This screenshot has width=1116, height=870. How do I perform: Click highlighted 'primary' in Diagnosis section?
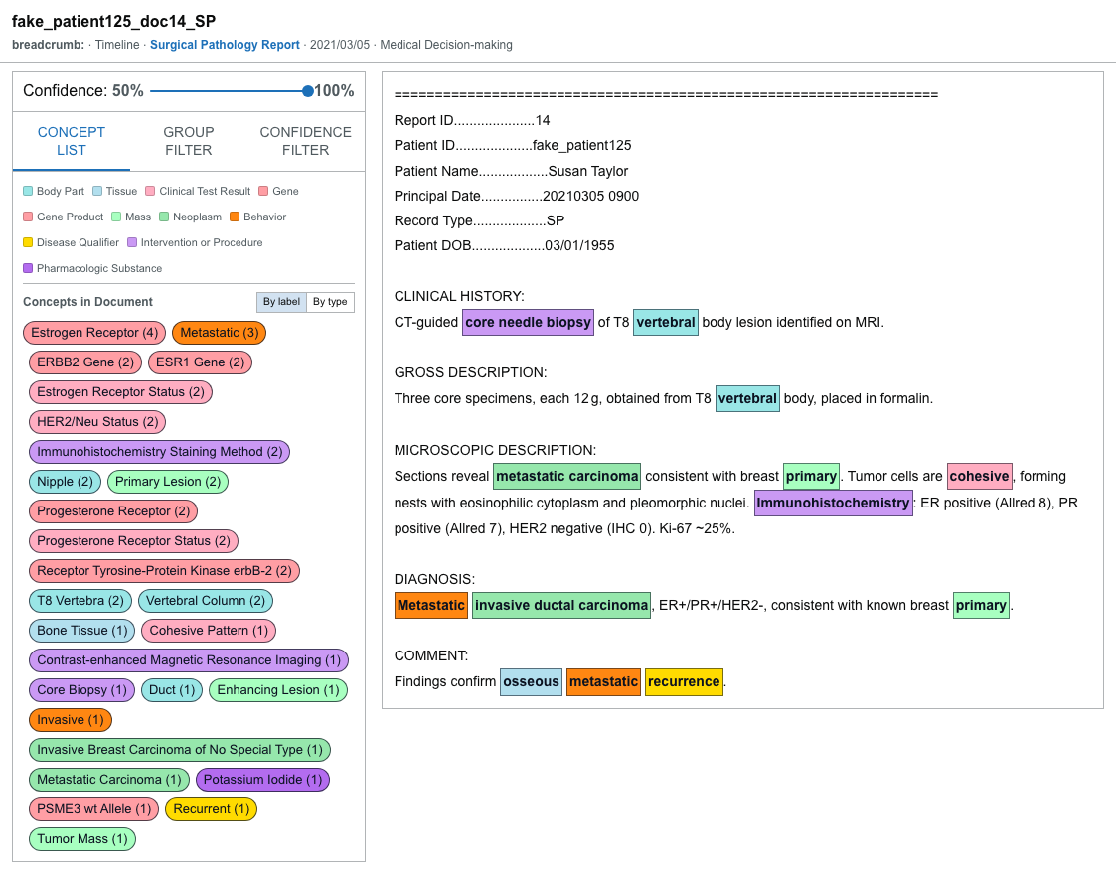[981, 606]
